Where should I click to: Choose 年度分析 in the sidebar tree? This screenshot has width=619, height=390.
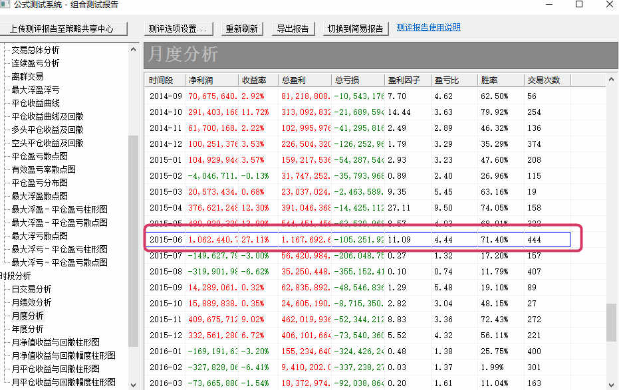(x=27, y=329)
